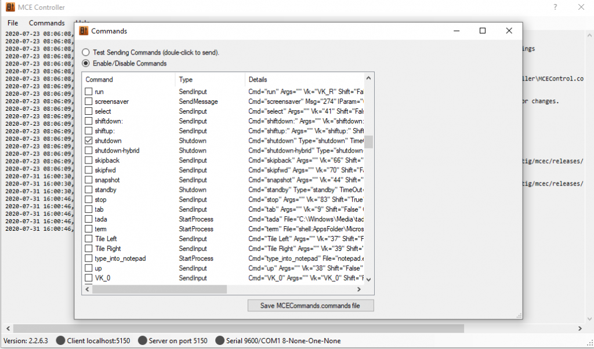Click the Commands dialog title icon
The height and width of the screenshot is (349, 594).
pos(84,31)
